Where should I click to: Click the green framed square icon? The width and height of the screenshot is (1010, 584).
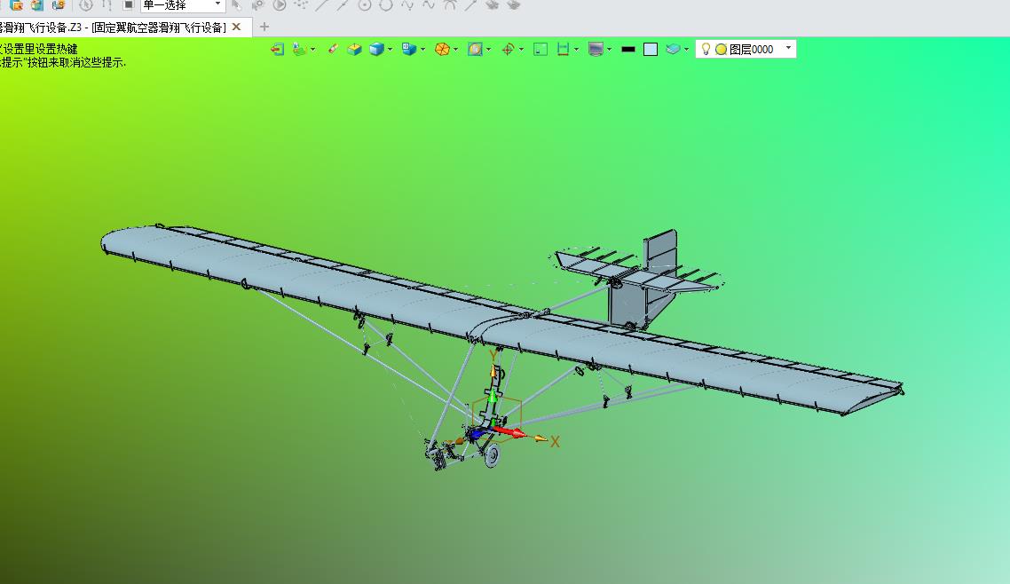coord(541,50)
